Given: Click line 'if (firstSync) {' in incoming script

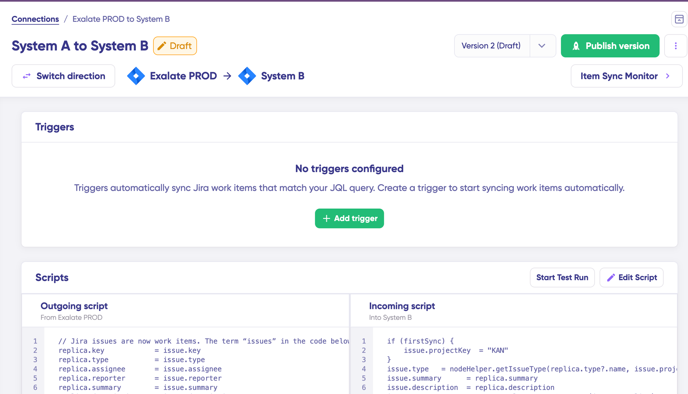Looking at the screenshot, I should [420, 341].
